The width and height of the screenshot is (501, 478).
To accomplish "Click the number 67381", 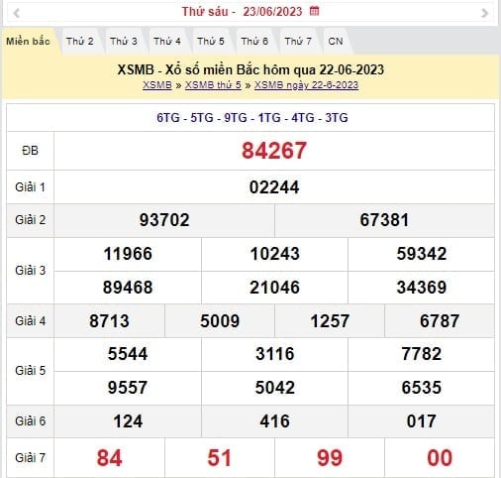I will [384, 220].
